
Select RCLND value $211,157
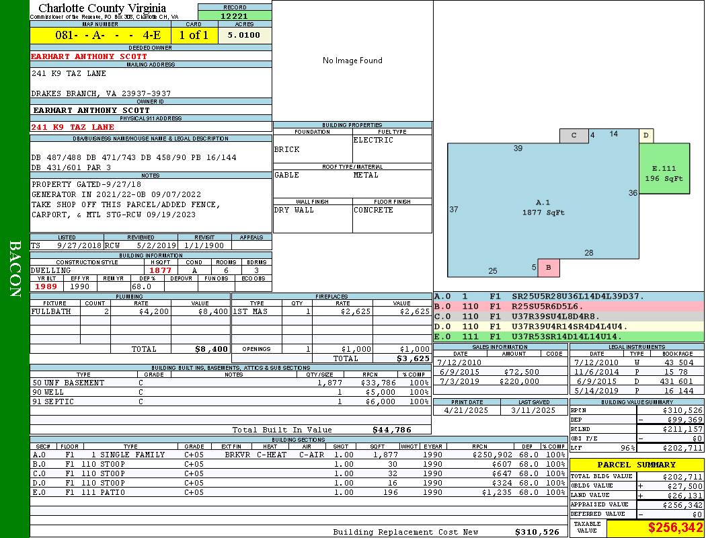click(x=682, y=429)
